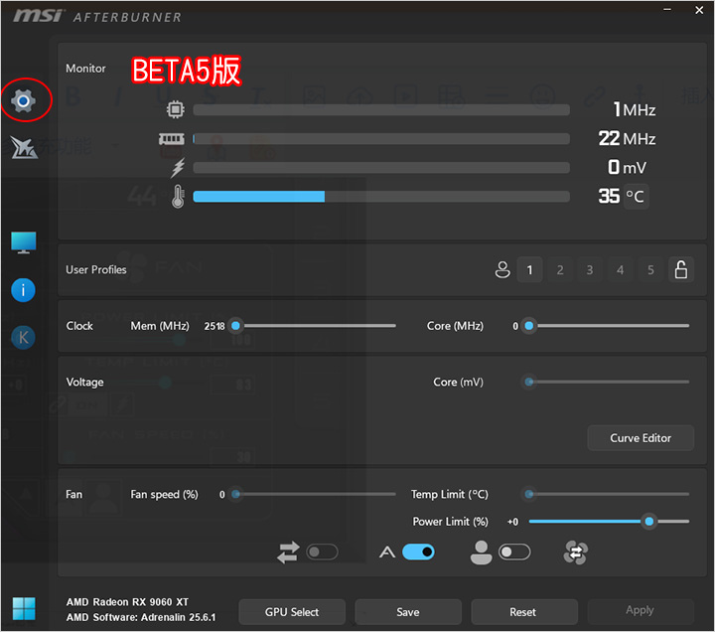Click the GPU core clock chip icon
The image size is (715, 632).
point(176,109)
